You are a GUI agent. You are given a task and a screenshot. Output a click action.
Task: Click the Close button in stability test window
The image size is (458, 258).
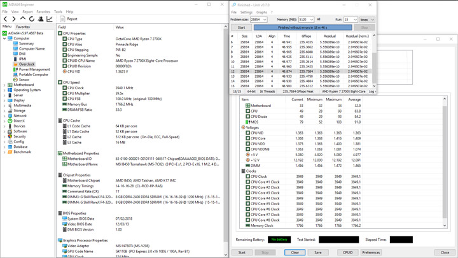coord(445,252)
